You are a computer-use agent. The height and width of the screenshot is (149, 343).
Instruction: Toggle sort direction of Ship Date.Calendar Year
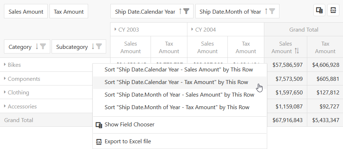(180, 11)
